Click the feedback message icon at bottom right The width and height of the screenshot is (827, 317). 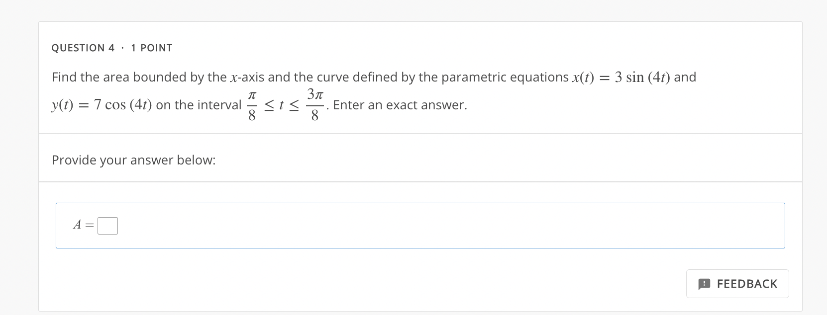pos(704,284)
